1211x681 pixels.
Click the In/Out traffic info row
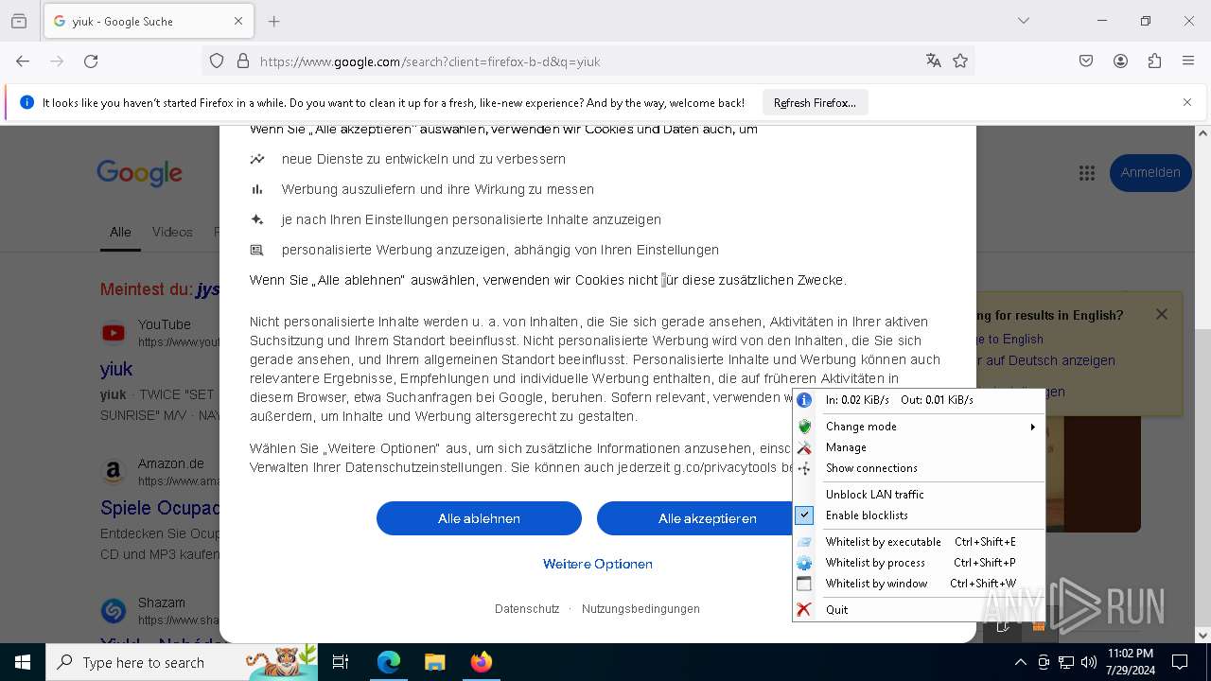[918, 400]
